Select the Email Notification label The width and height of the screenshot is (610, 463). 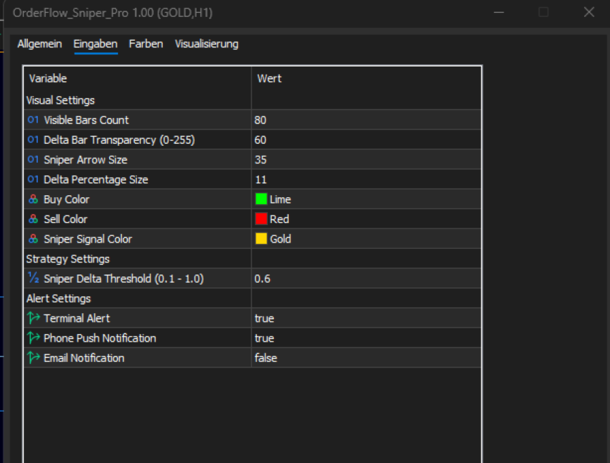(x=84, y=358)
